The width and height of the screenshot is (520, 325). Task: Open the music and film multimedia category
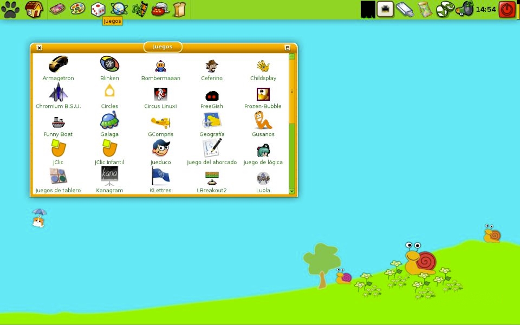[140, 9]
